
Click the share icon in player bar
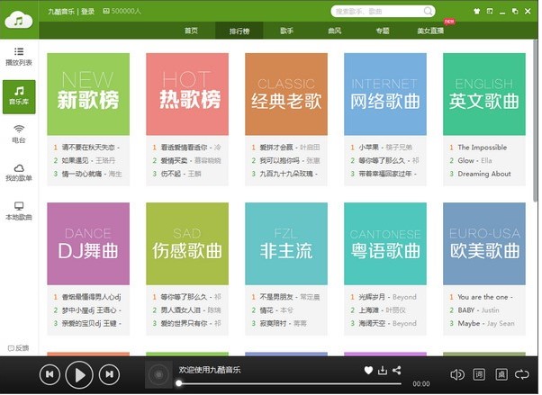pyautogui.click(x=397, y=370)
